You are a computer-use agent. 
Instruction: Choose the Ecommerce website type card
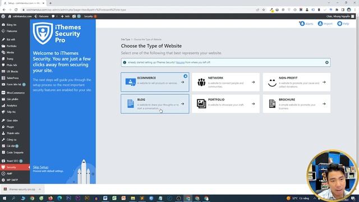click(155, 82)
